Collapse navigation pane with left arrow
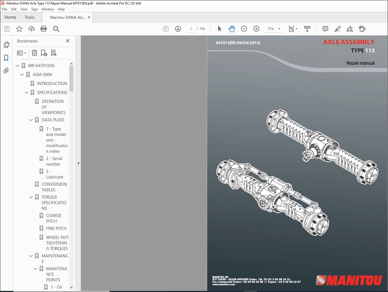This screenshot has height=292, width=388. click(78, 163)
